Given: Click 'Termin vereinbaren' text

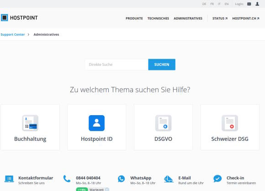Looking at the screenshot, I should click(241, 183).
